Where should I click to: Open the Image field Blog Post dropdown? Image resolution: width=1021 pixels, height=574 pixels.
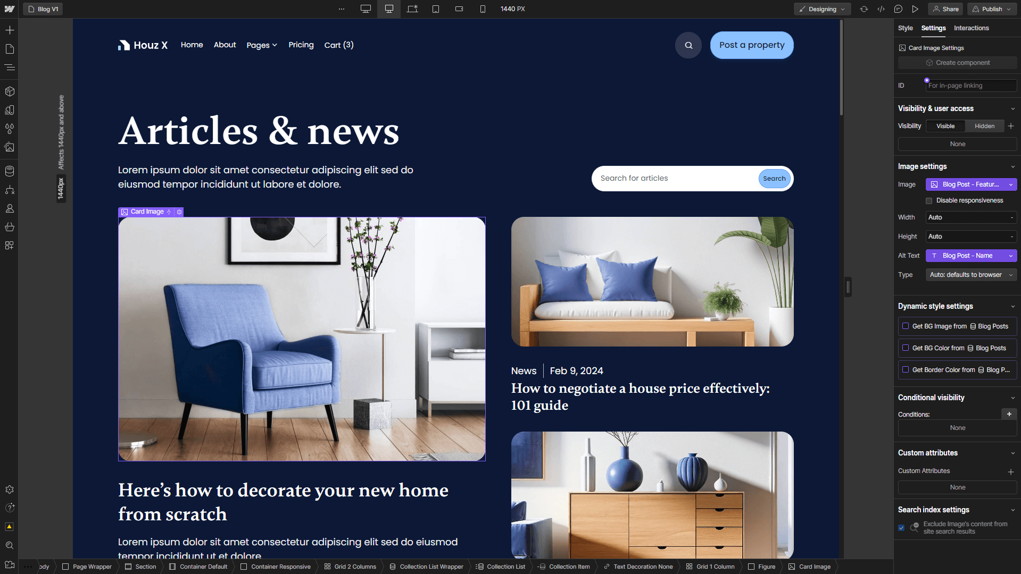pyautogui.click(x=971, y=184)
